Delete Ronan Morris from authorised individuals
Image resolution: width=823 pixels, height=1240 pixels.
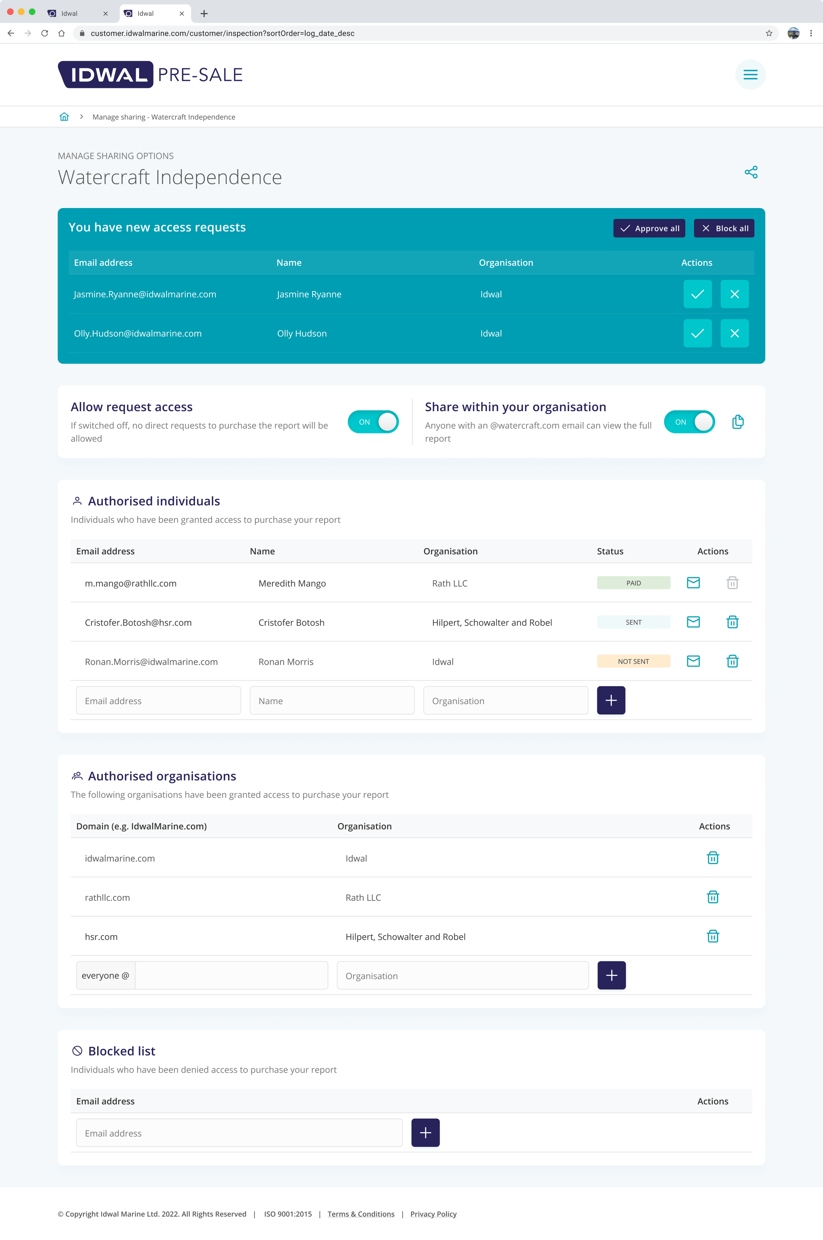[733, 661]
